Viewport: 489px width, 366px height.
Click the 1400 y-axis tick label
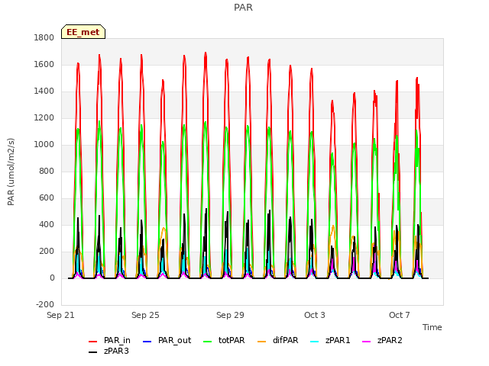click(x=44, y=91)
